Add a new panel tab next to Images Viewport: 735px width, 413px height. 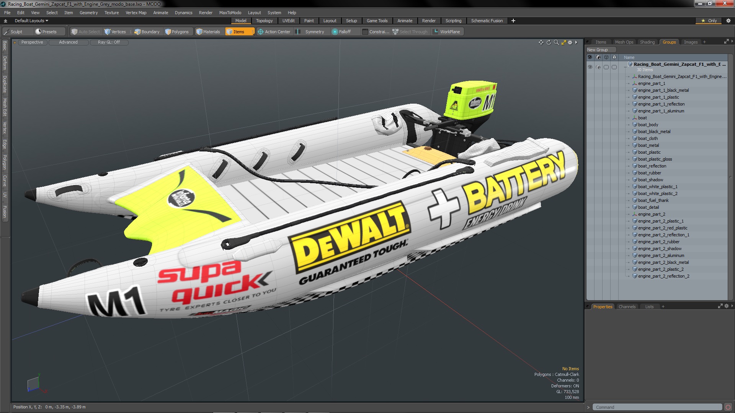pos(704,42)
